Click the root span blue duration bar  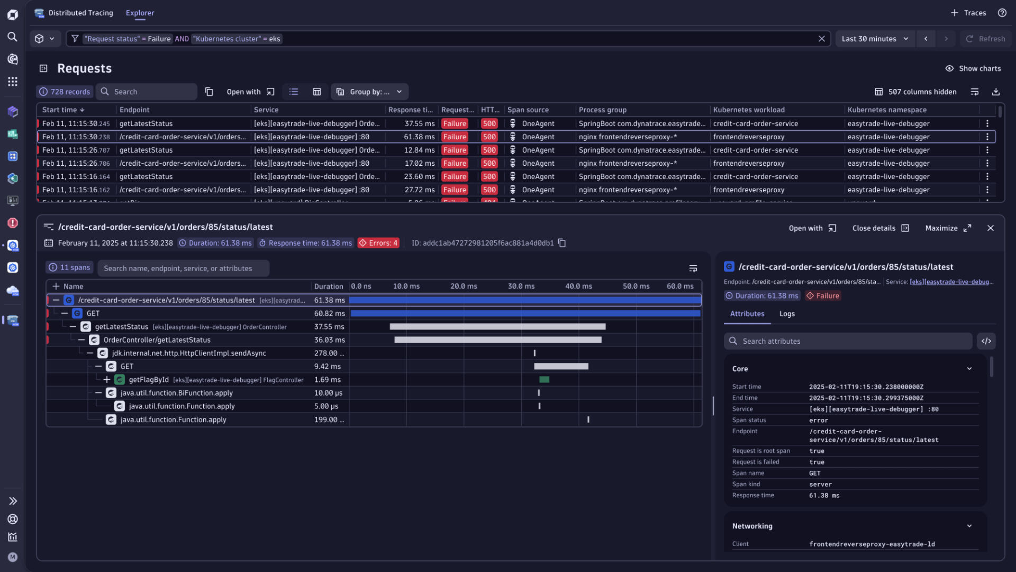coord(525,300)
